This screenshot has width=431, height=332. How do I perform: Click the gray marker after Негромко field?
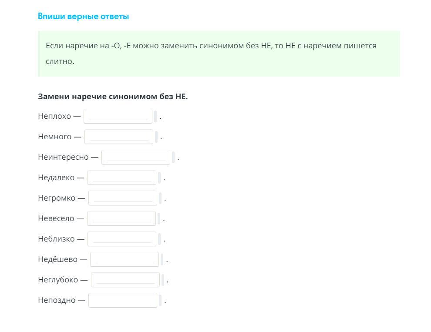[160, 198]
